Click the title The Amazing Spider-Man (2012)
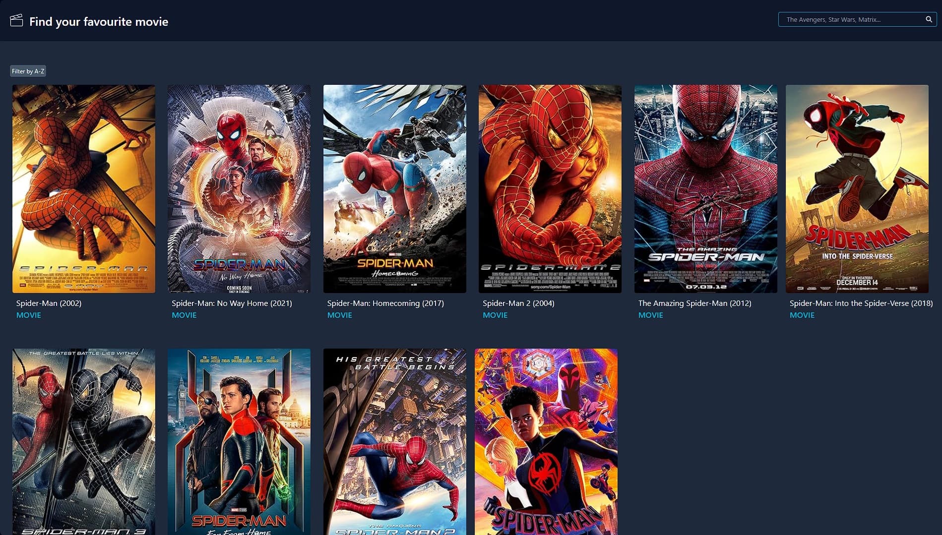 (x=694, y=303)
